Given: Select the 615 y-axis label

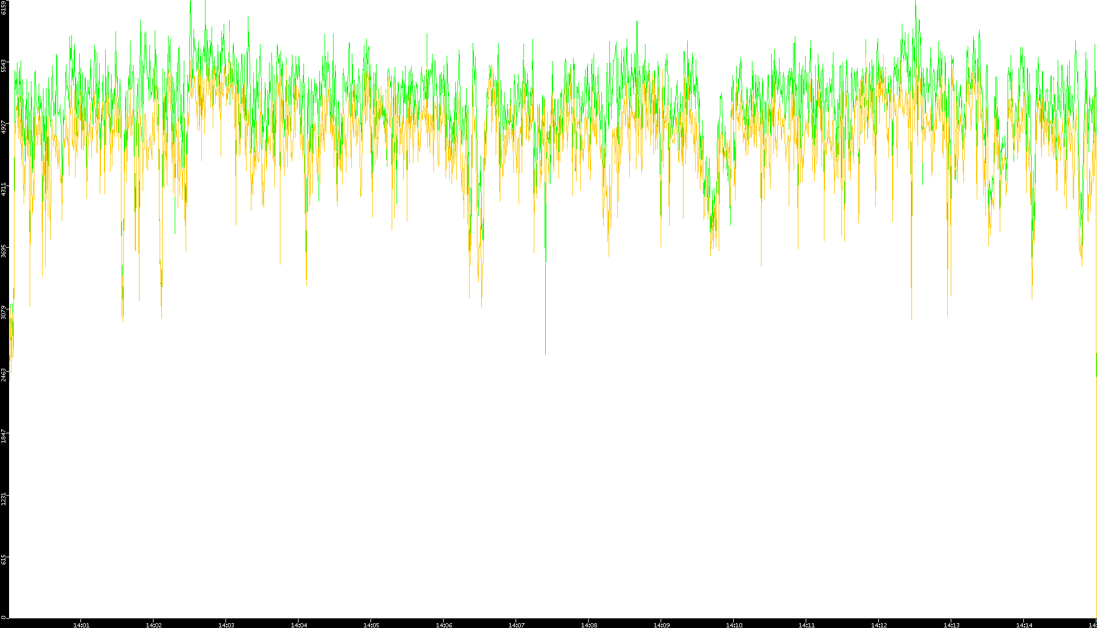Looking at the screenshot, I should [4, 560].
